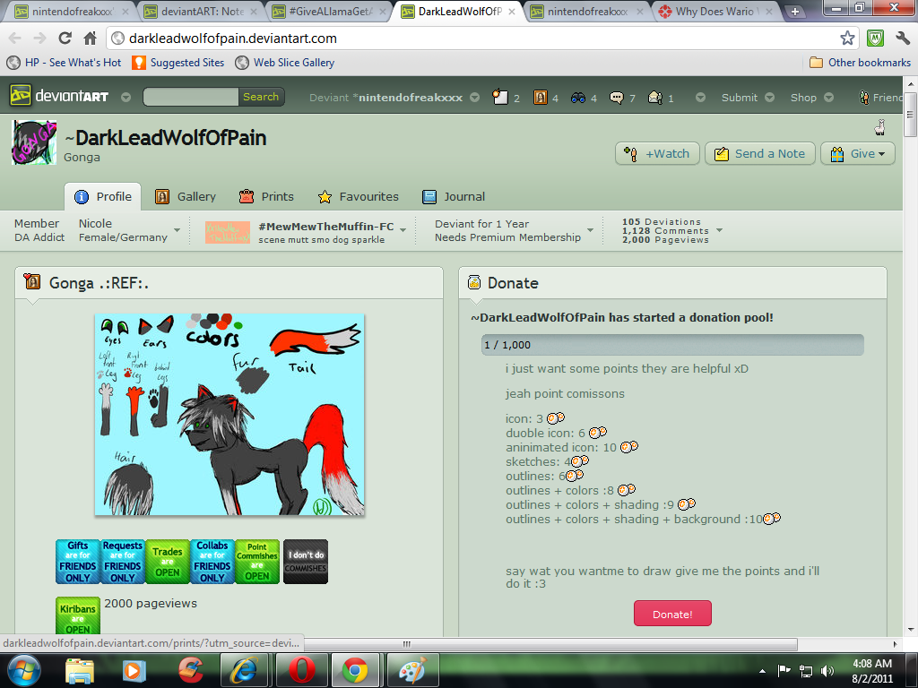Switch to the #GiveALlamaGetA browser tab
Screen dimensions: 918x688
tap(331, 11)
